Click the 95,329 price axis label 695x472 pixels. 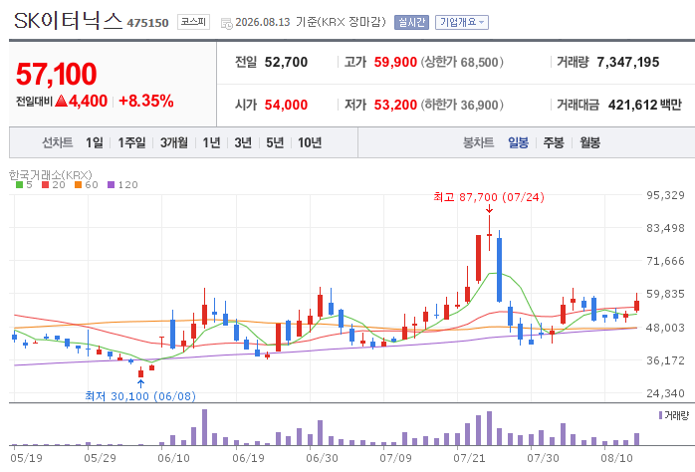point(665,195)
